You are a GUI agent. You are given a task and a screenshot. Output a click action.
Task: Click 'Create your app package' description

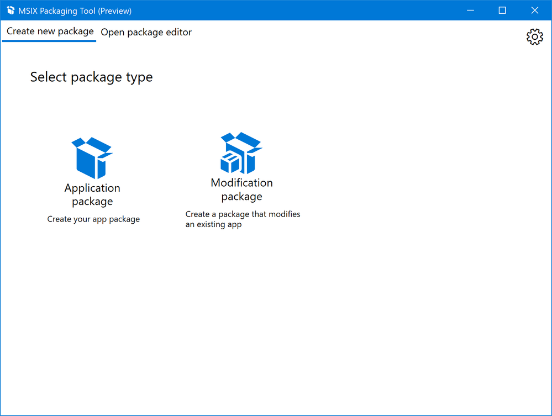pyautogui.click(x=93, y=219)
